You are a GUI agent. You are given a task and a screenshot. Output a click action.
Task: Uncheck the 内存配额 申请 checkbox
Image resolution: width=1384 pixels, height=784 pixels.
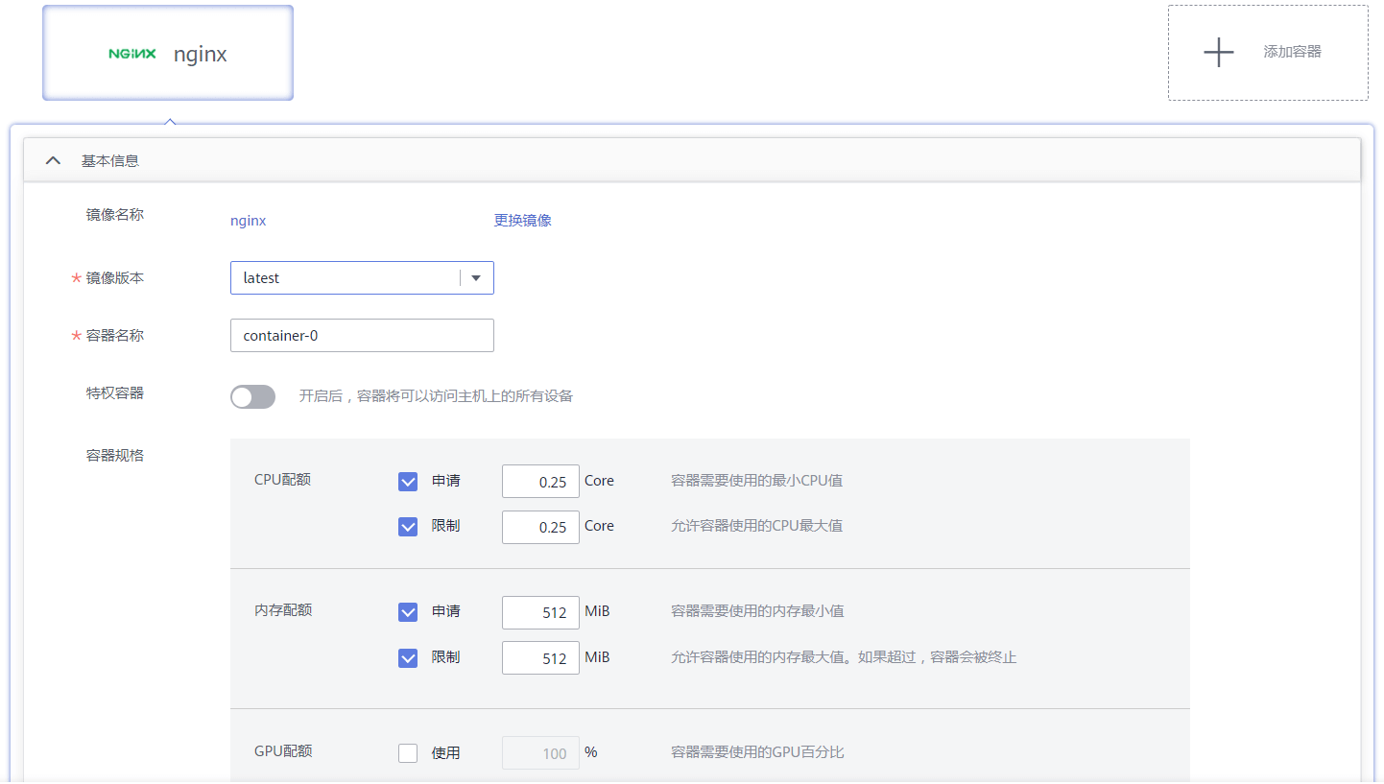408,612
